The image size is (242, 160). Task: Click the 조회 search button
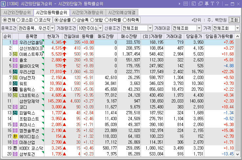coord(234,20)
